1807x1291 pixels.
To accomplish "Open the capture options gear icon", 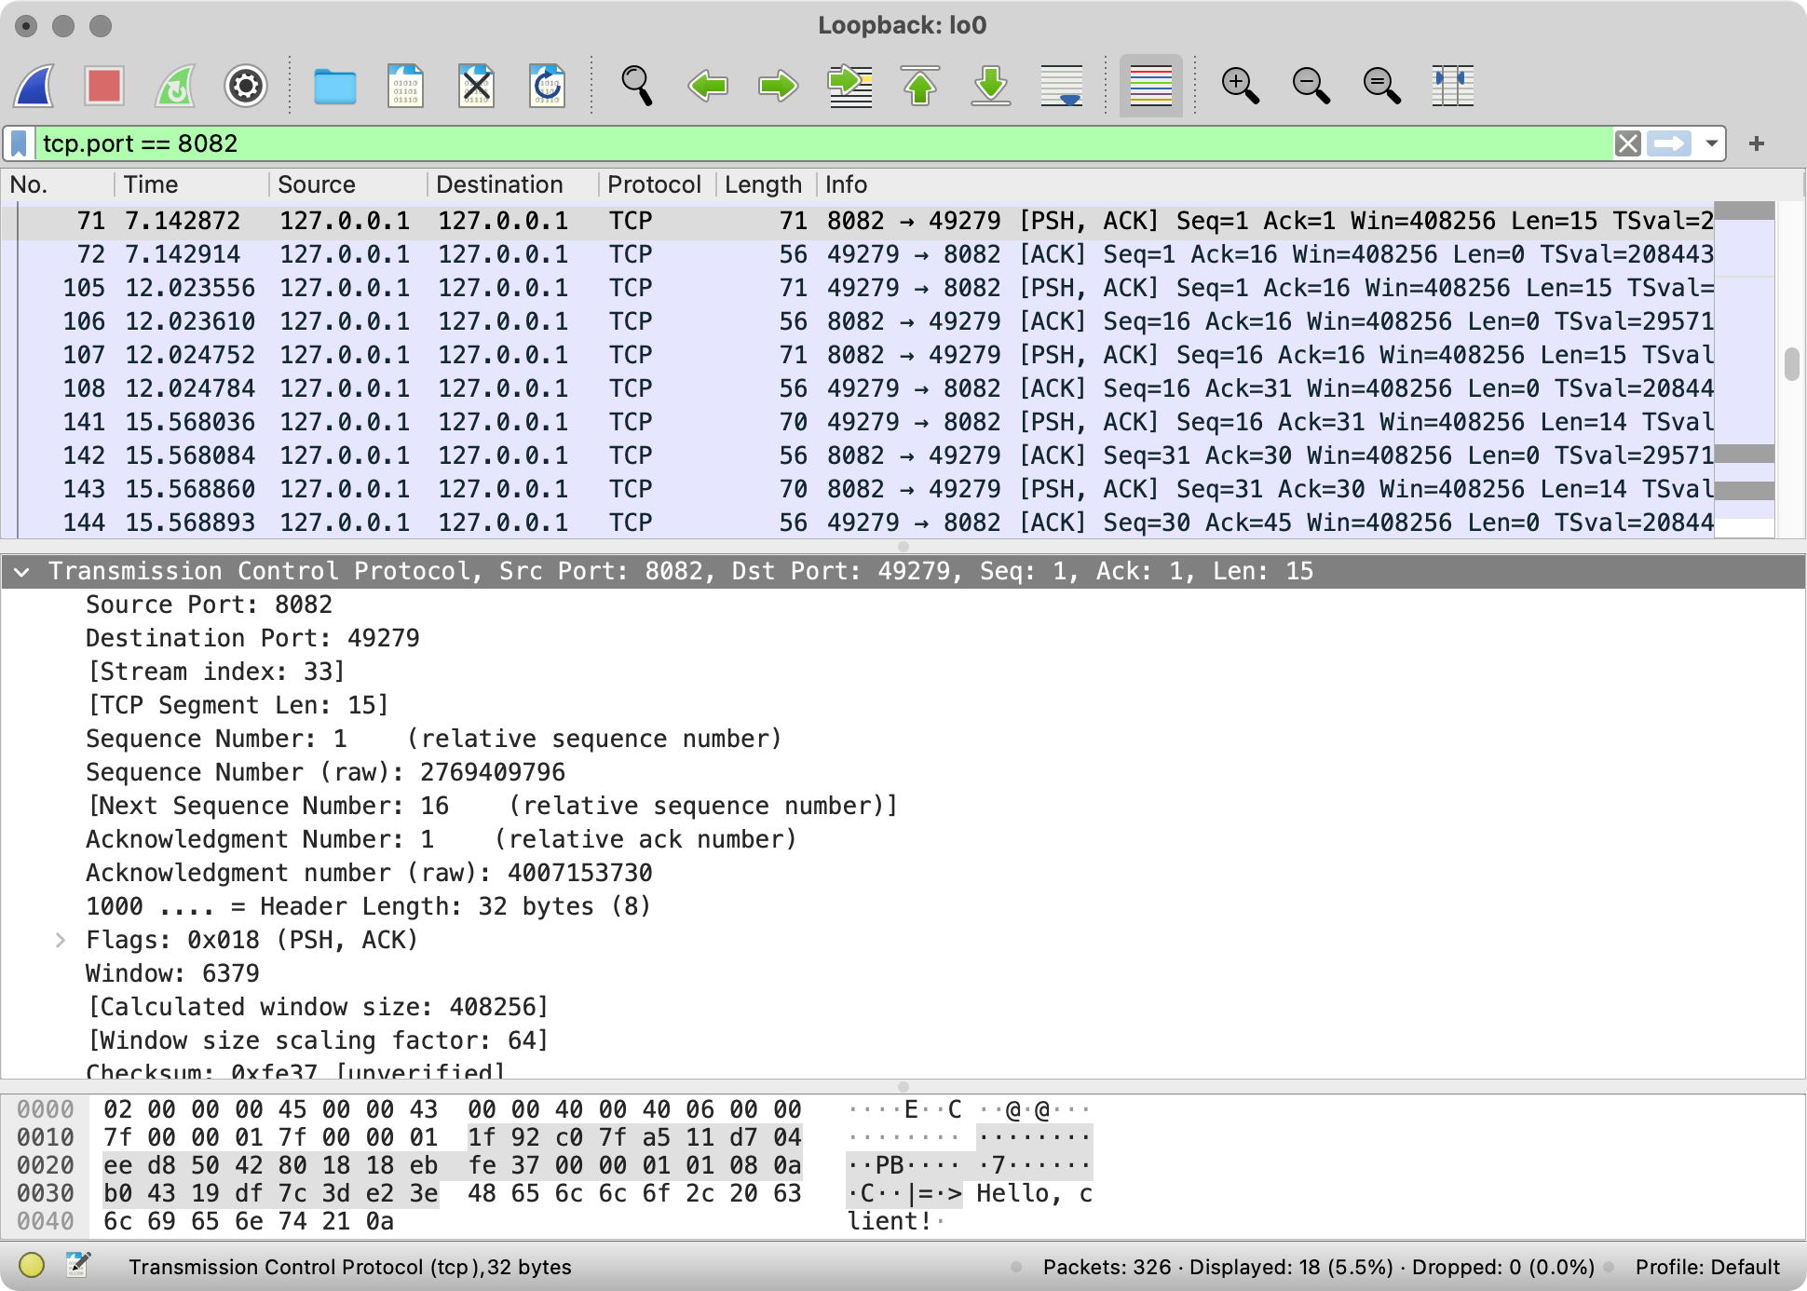I will pyautogui.click(x=246, y=87).
